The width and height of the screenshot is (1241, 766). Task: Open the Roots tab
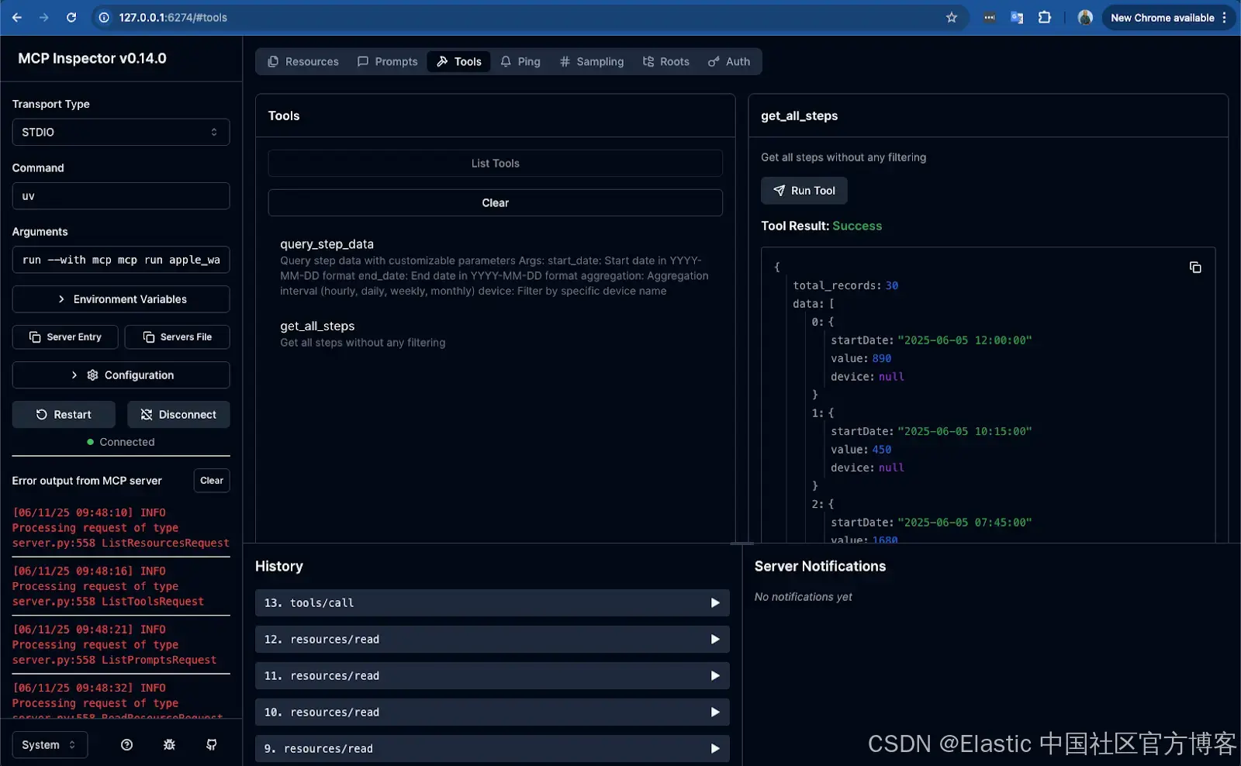pyautogui.click(x=665, y=61)
